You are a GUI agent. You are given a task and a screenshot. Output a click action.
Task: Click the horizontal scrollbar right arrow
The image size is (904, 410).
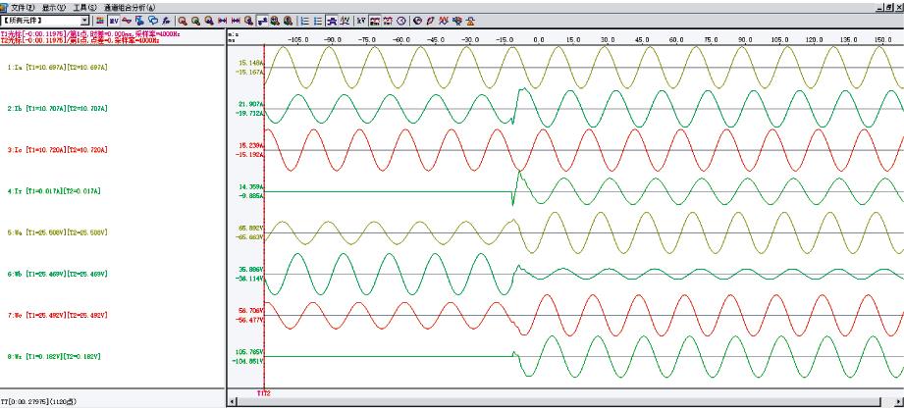(x=898, y=401)
